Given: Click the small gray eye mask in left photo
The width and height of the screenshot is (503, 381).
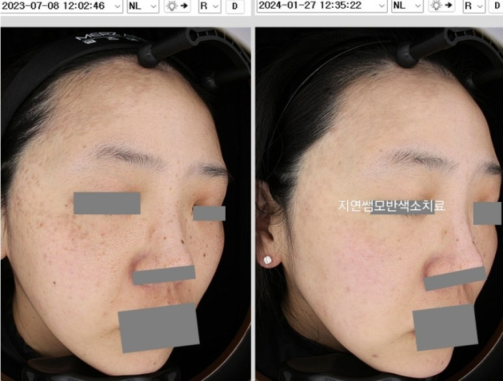Looking at the screenshot, I should [209, 214].
